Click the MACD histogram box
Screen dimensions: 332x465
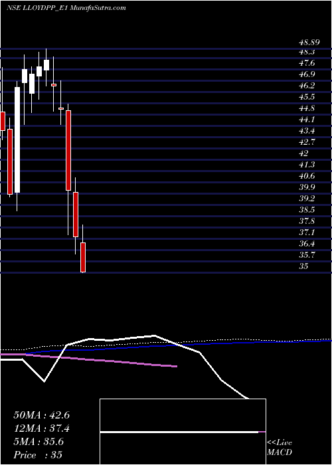(183, 432)
